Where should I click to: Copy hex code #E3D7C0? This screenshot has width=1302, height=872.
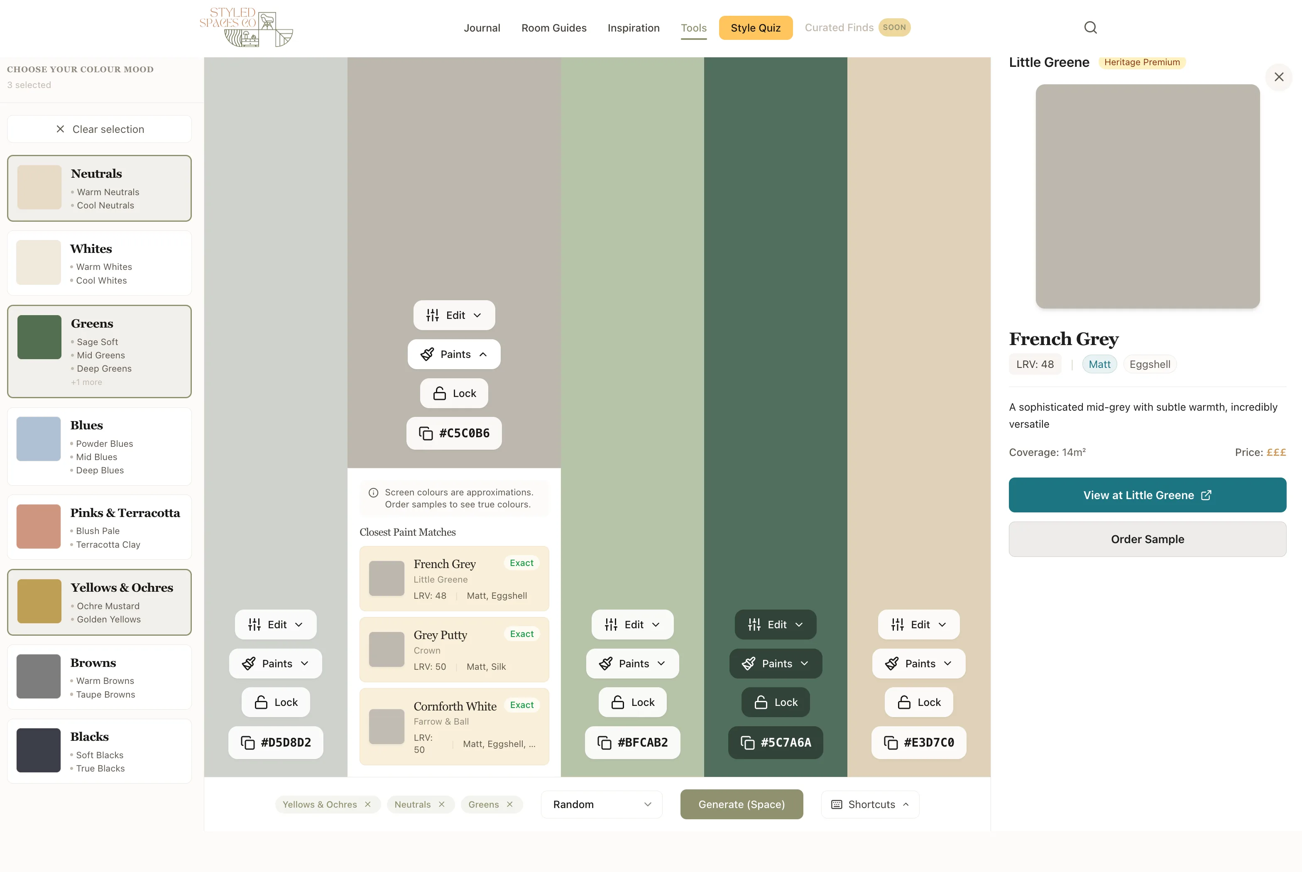pyautogui.click(x=918, y=742)
